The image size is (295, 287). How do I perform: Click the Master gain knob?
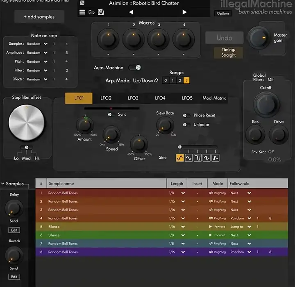(259, 38)
